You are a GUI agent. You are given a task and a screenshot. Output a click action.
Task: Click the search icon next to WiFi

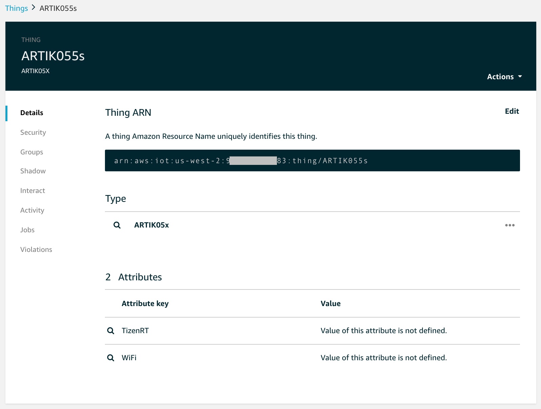pos(111,358)
